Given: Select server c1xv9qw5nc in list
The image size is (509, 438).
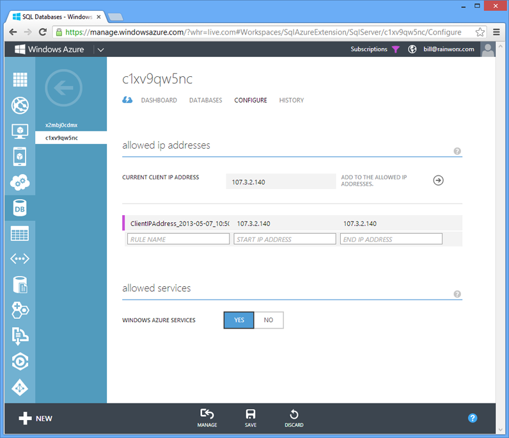Looking at the screenshot, I should [x=71, y=138].
